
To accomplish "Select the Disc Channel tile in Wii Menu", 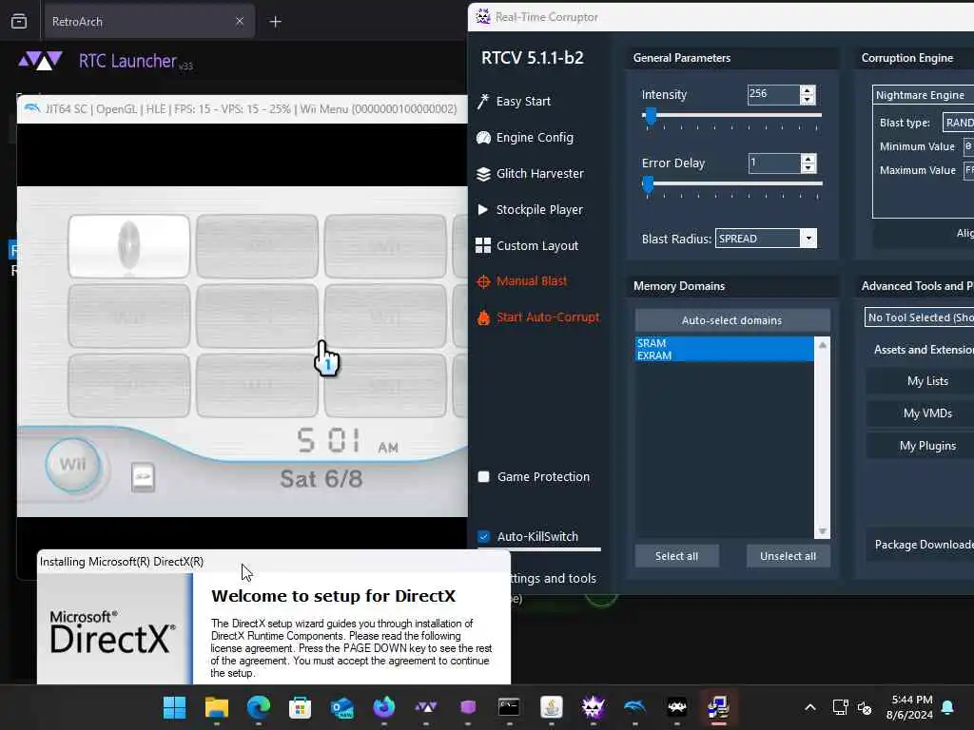I will [129, 246].
